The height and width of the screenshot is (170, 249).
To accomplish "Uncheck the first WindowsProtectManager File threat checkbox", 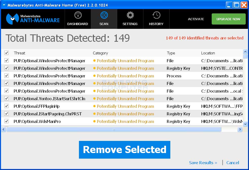I will pyautogui.click(x=7, y=60).
